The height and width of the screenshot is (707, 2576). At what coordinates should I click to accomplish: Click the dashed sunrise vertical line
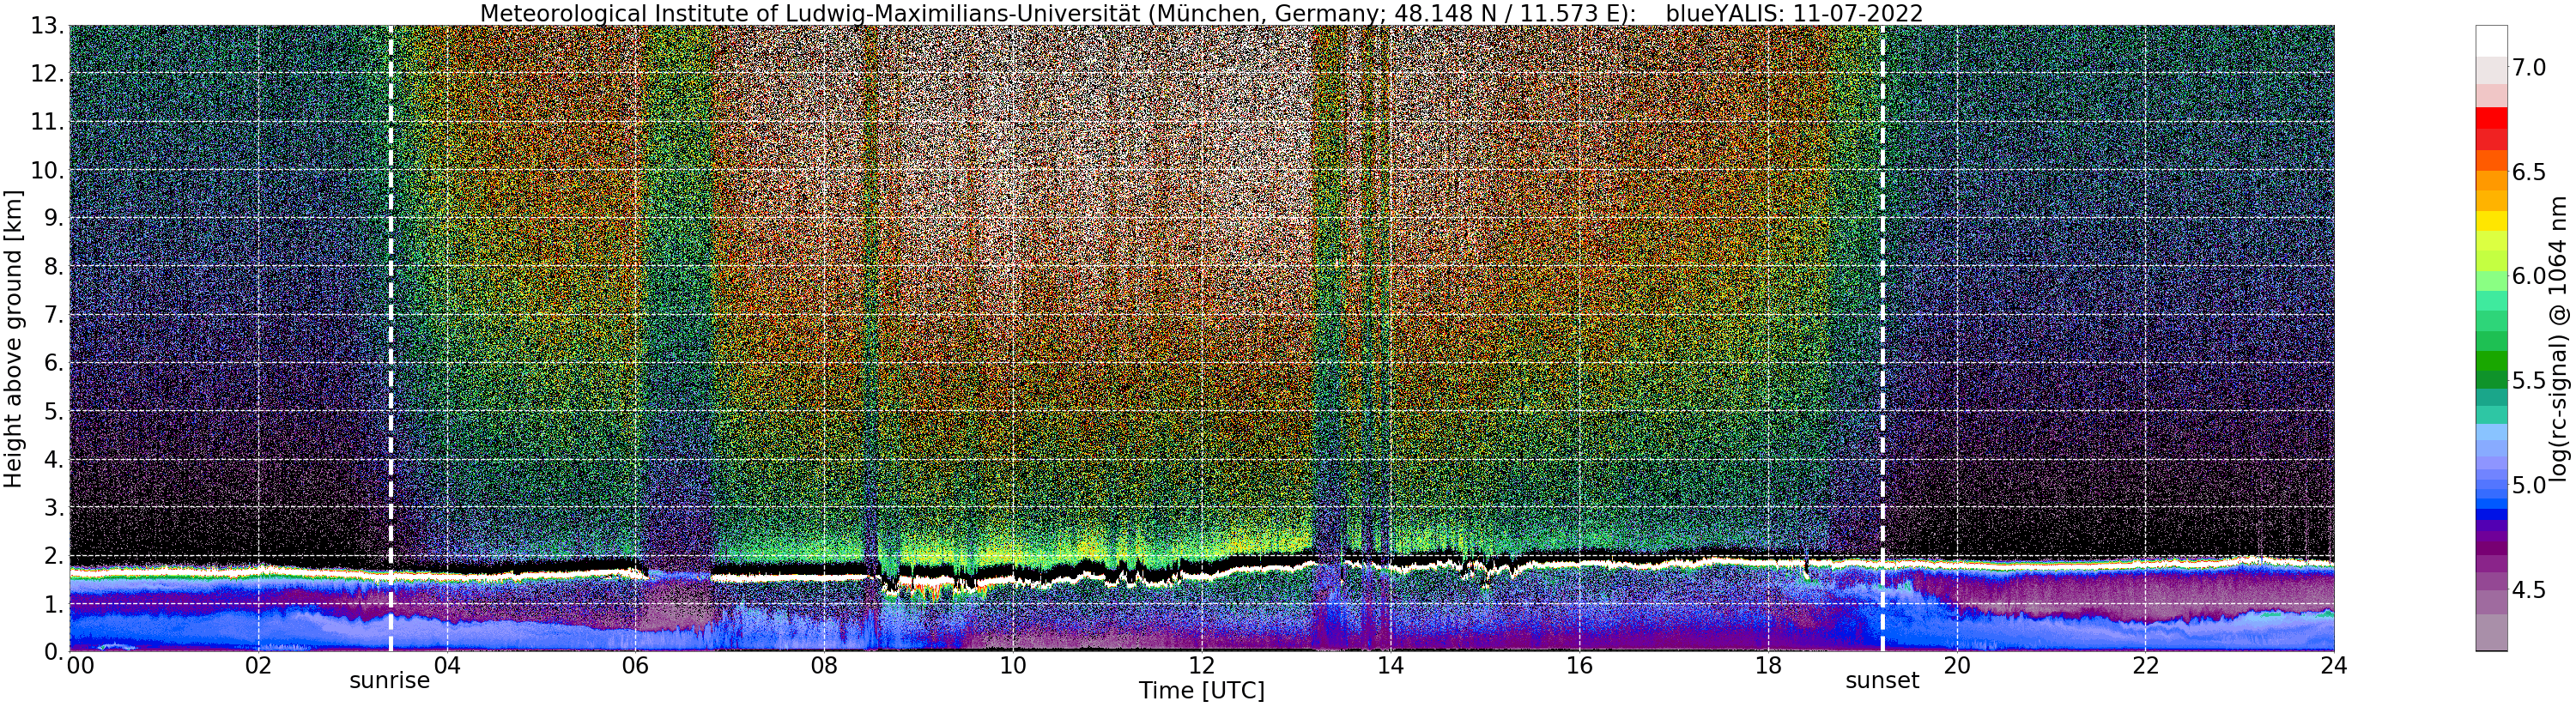[x=390, y=338]
